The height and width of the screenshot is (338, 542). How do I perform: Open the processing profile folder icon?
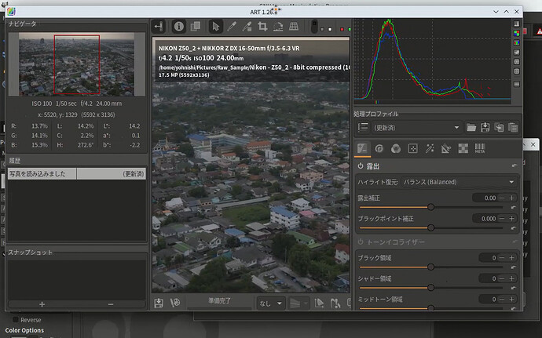[471, 127]
